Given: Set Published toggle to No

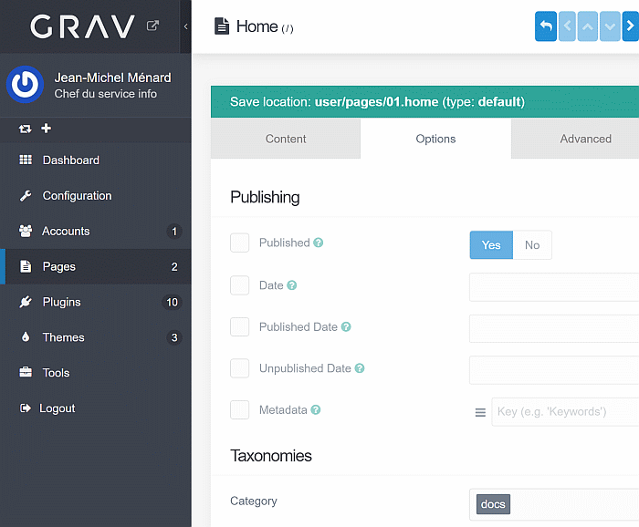Looking at the screenshot, I should coord(532,245).
